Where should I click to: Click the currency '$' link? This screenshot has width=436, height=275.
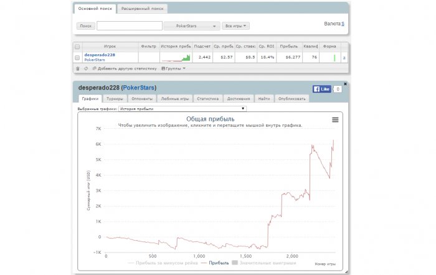[x=343, y=24]
